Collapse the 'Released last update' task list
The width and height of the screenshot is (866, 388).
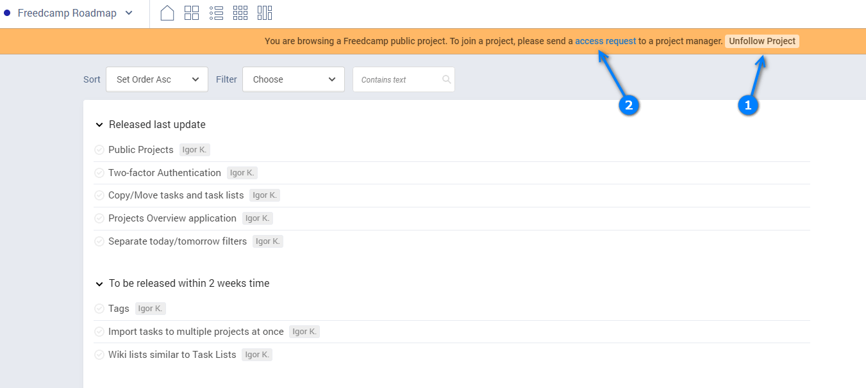(99, 125)
